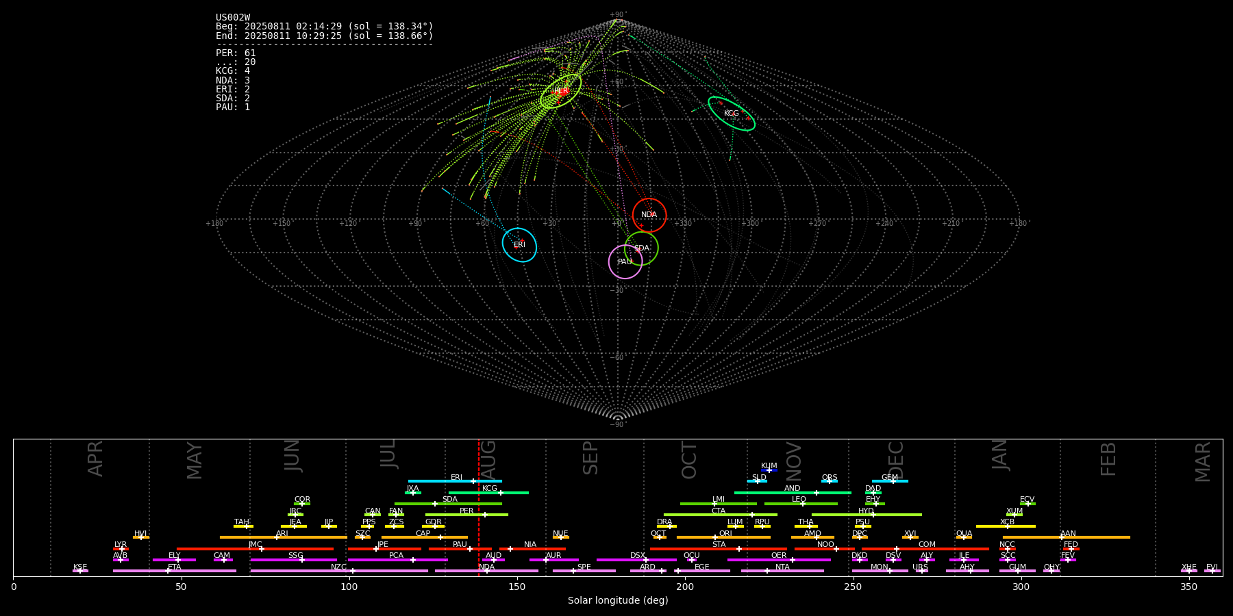Click the NDA bar in the timeline

486,571
